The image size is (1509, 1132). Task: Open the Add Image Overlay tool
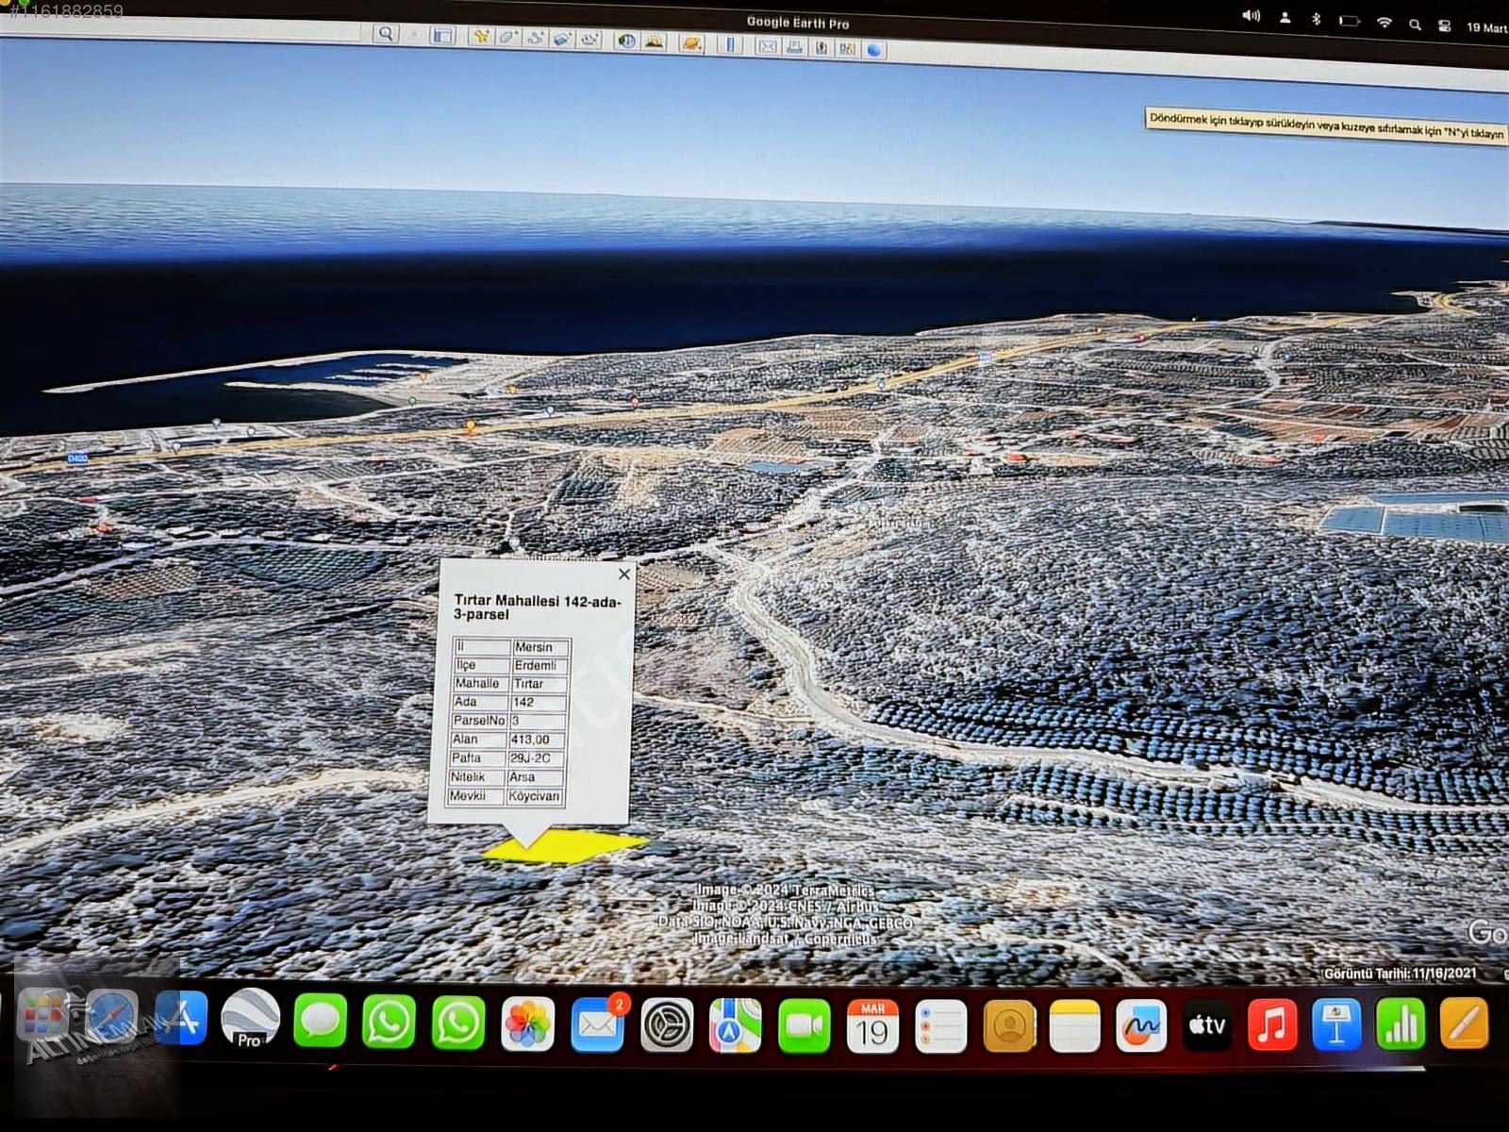[562, 39]
